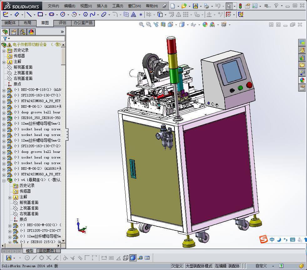This screenshot has width=307, height=270.
Task: Switch to the 评估 tab
Action: (63, 23)
